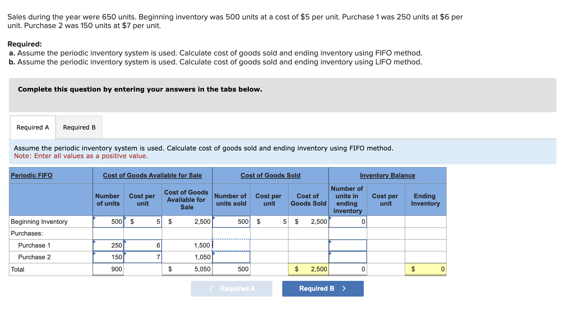Click the Periodic FIFO header link

[31, 175]
